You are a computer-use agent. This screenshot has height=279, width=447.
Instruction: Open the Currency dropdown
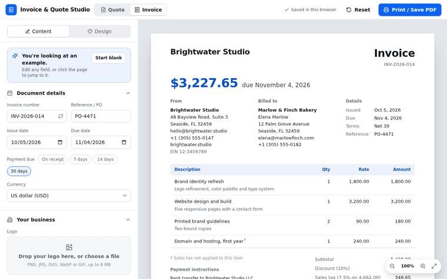click(x=69, y=196)
